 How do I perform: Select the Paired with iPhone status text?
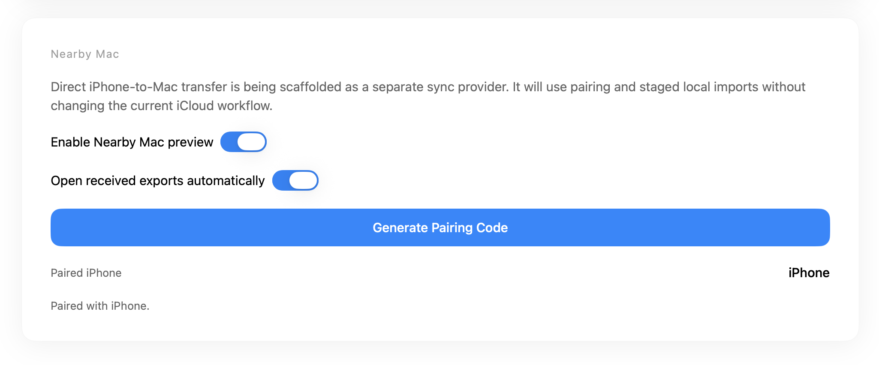tap(99, 305)
